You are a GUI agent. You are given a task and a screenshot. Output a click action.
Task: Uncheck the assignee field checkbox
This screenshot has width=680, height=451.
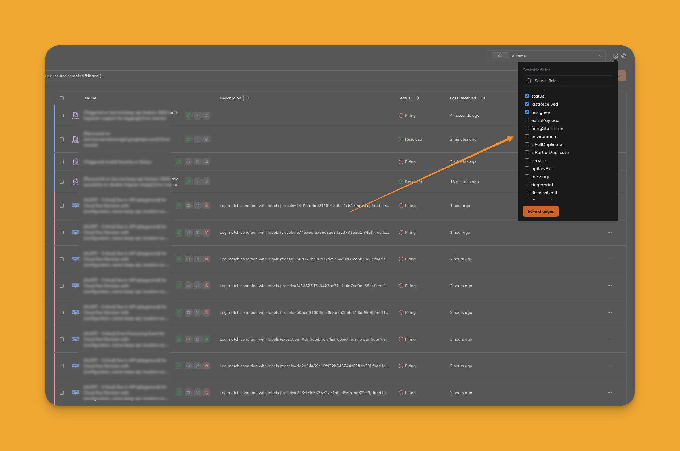click(x=527, y=112)
